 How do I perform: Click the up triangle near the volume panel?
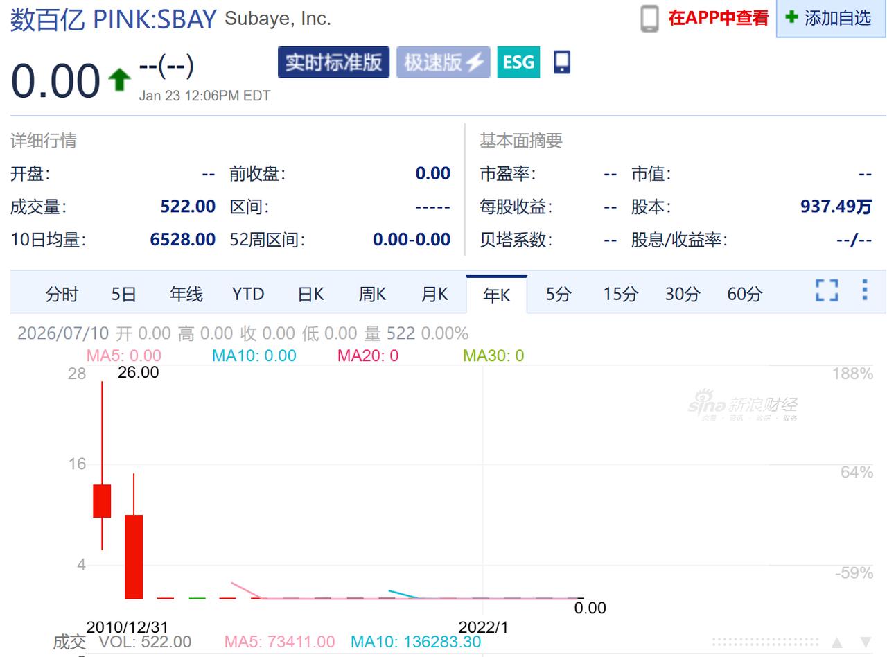click(x=837, y=642)
